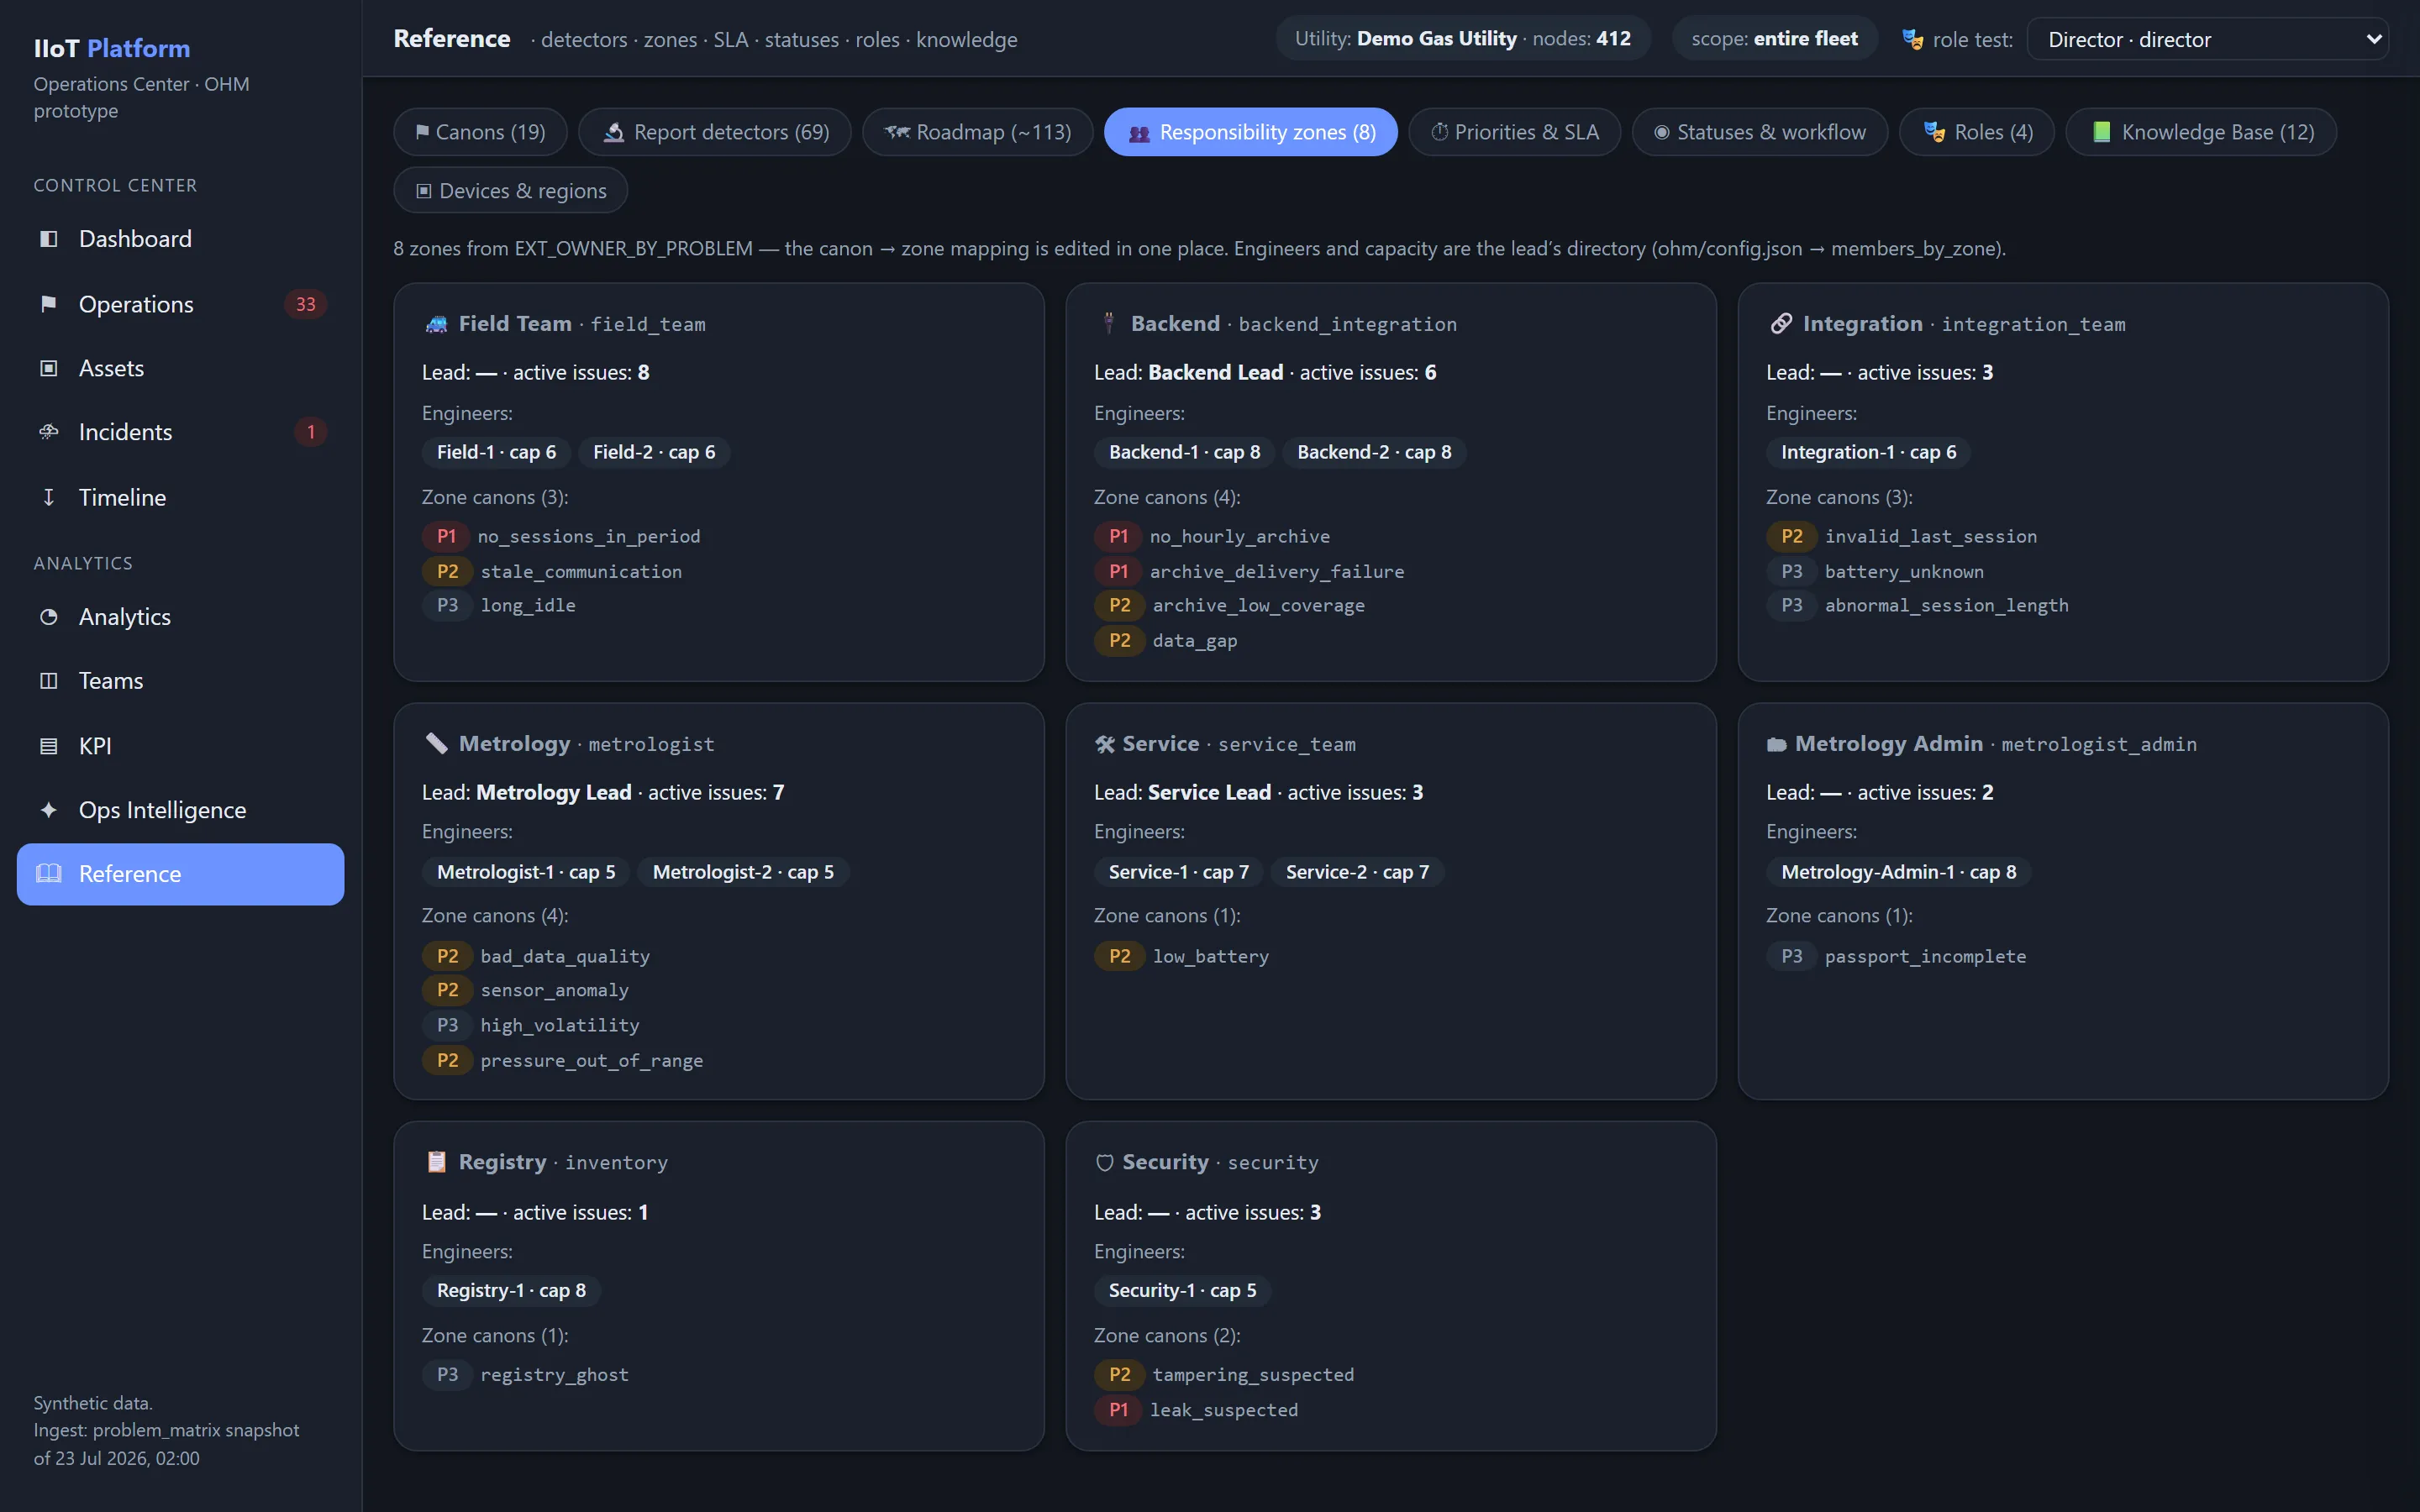
Task: Click the P2 badge beside tampering_suspected
Action: point(1119,1375)
